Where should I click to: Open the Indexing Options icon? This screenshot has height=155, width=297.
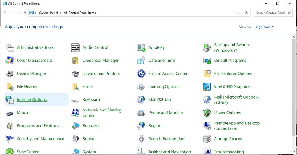[141, 87]
